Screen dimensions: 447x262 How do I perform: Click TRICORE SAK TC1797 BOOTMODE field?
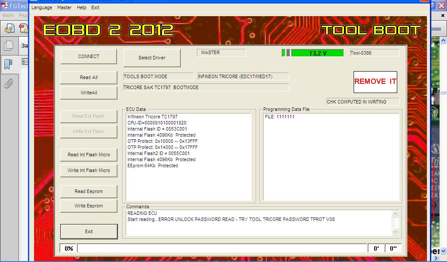(206, 87)
